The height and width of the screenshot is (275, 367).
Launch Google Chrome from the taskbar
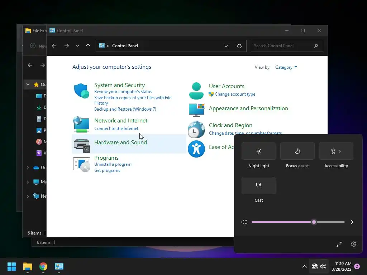(43, 266)
